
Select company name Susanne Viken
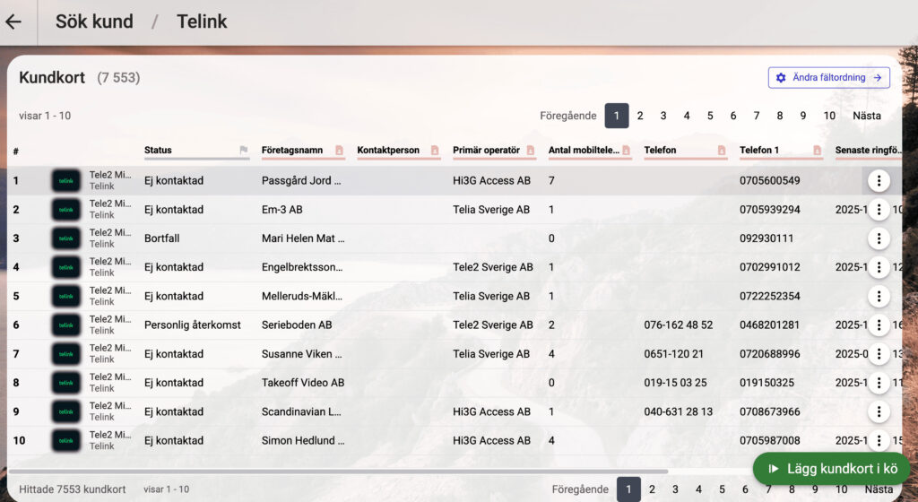click(x=301, y=354)
